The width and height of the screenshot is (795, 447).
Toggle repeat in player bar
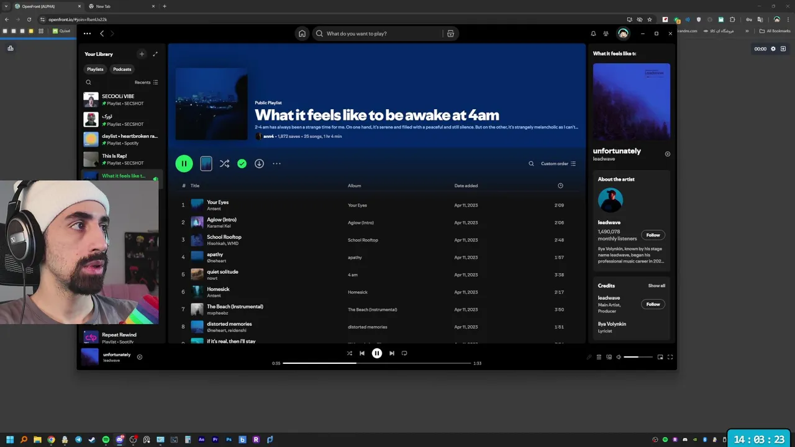[404, 353]
